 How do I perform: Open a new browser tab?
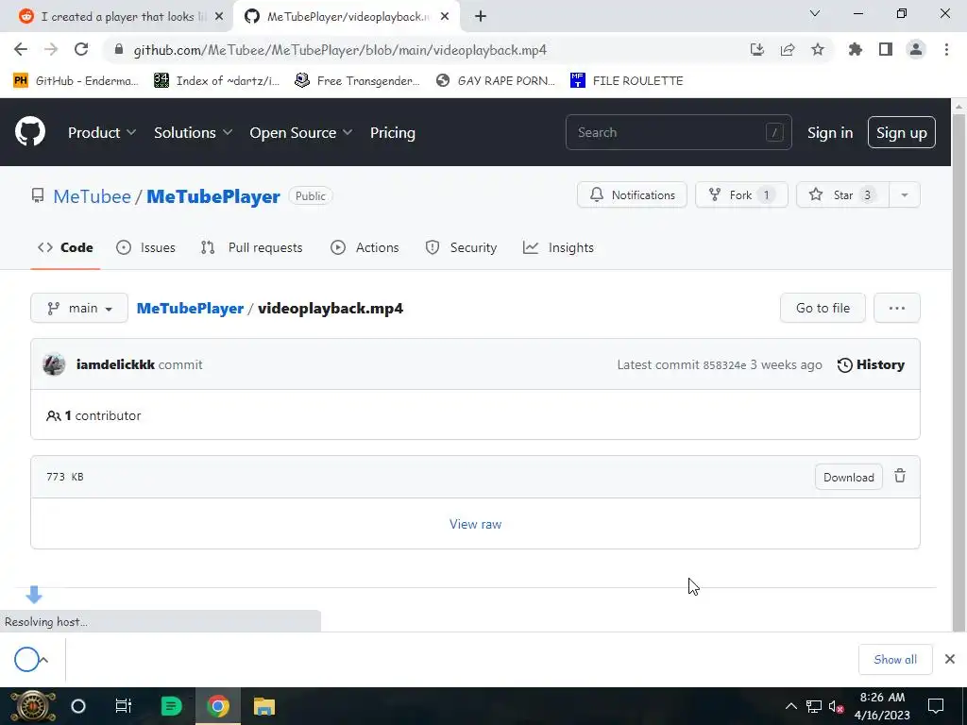click(481, 17)
